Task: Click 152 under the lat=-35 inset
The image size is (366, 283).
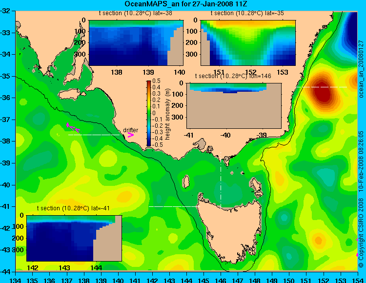Action: (x=251, y=72)
